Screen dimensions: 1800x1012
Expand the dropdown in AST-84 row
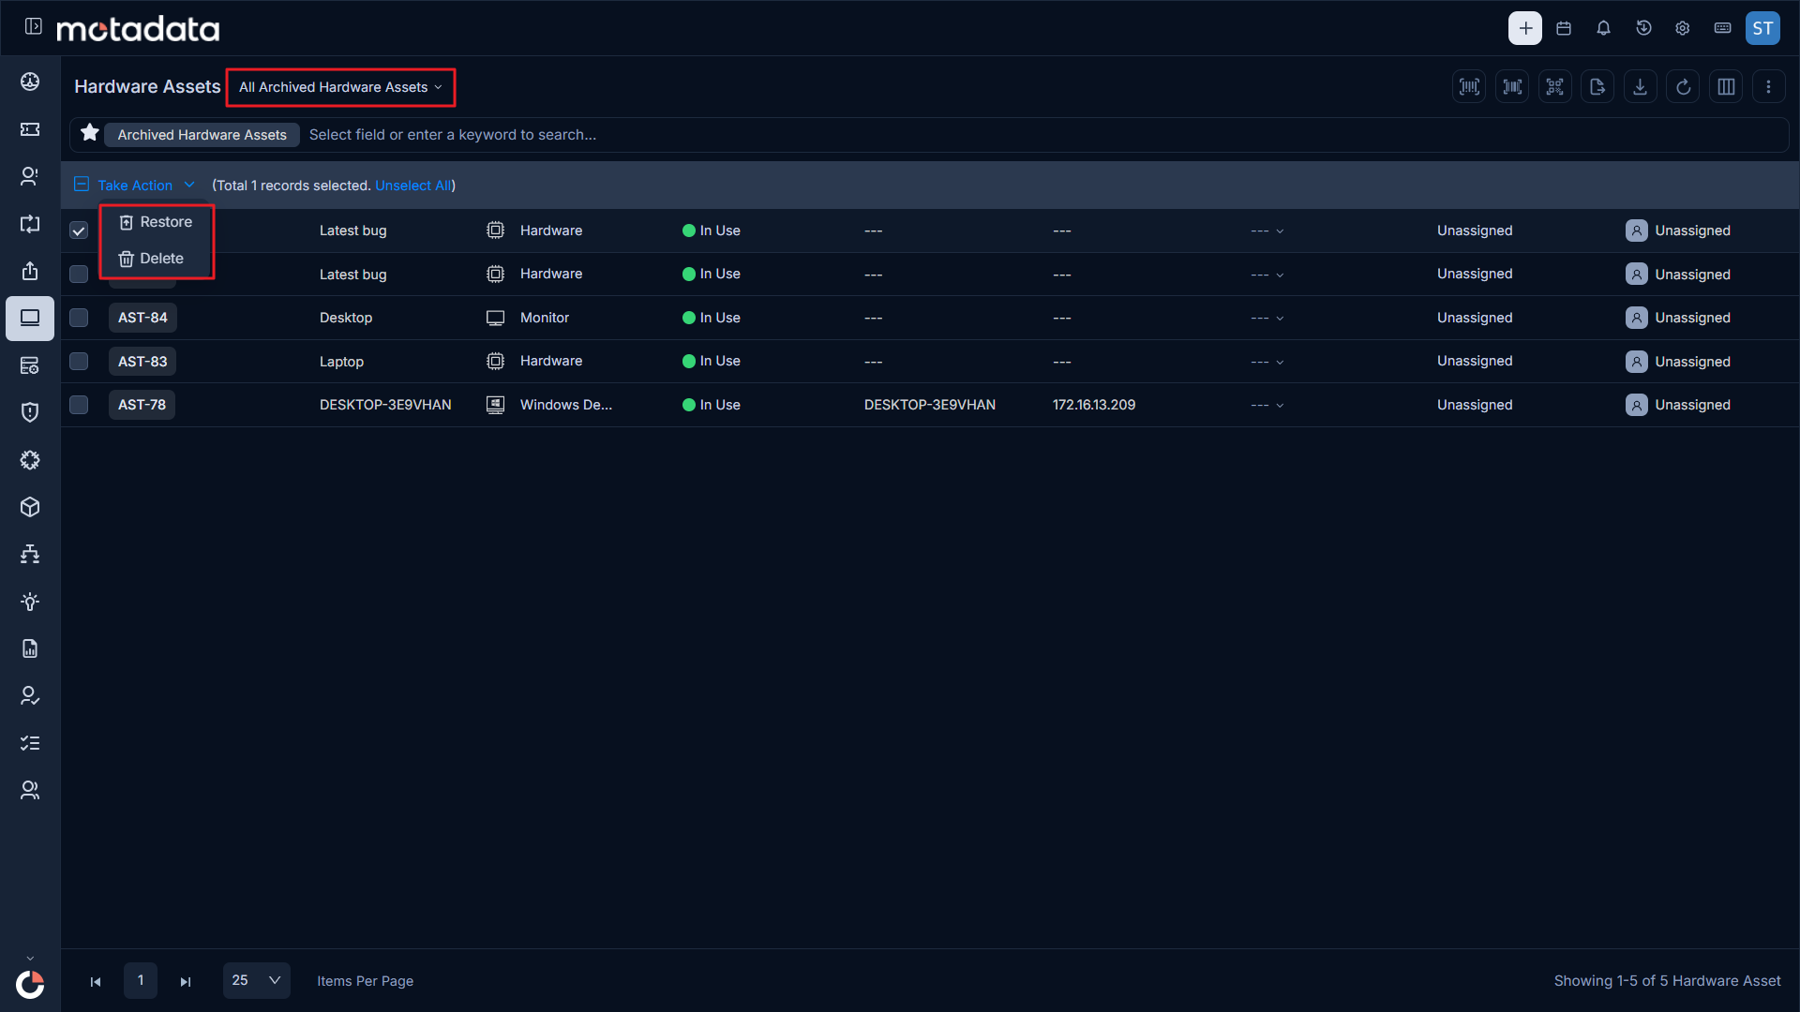pos(1267,319)
